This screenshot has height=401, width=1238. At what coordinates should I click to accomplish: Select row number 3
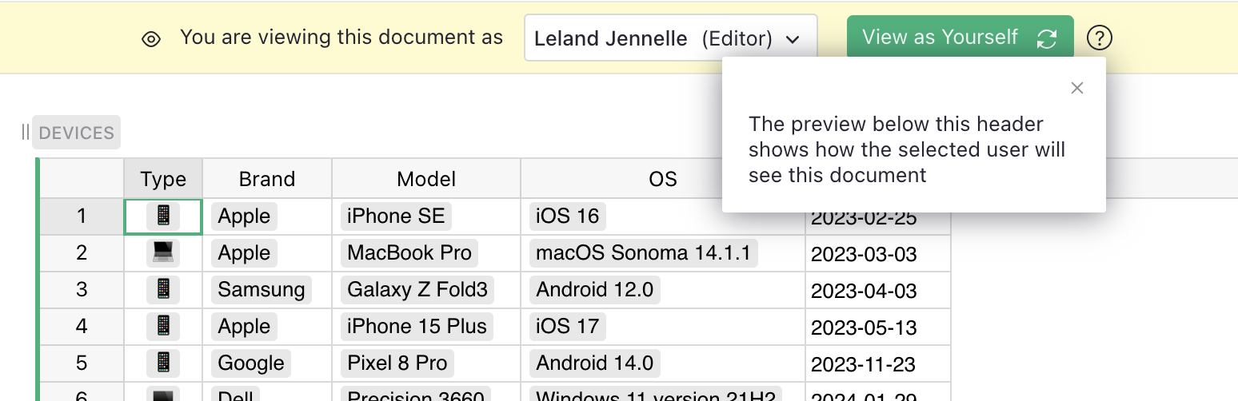pos(82,289)
